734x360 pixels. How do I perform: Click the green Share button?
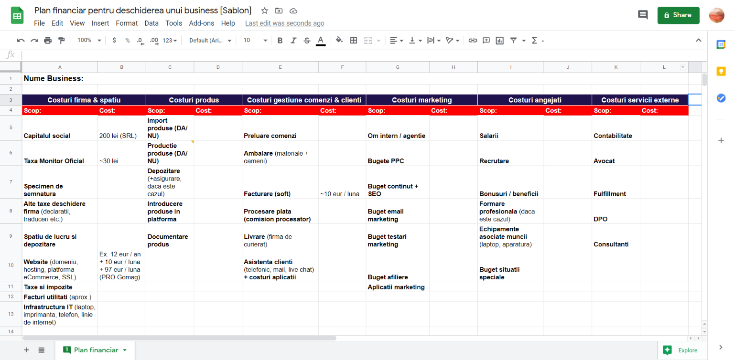[x=678, y=15]
